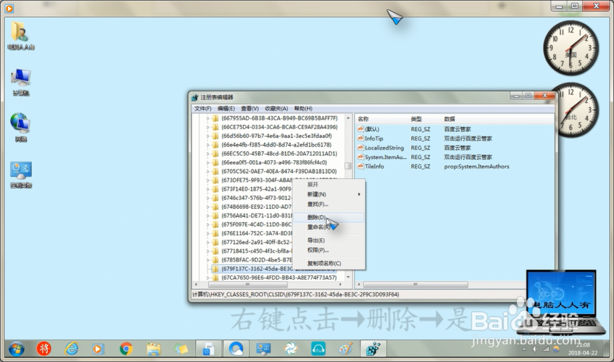Open the 控制面板 desktop icon
This screenshot has height=362, width=614.
tap(21, 174)
